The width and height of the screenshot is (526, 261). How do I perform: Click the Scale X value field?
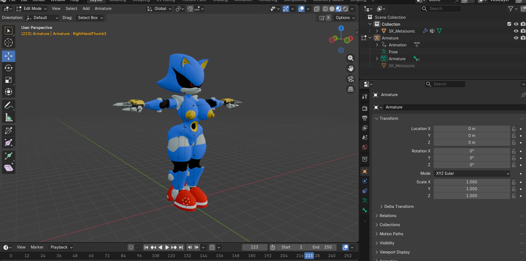[472, 182]
